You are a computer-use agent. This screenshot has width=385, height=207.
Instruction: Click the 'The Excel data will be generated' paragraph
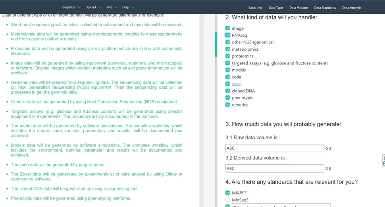click(x=96, y=177)
